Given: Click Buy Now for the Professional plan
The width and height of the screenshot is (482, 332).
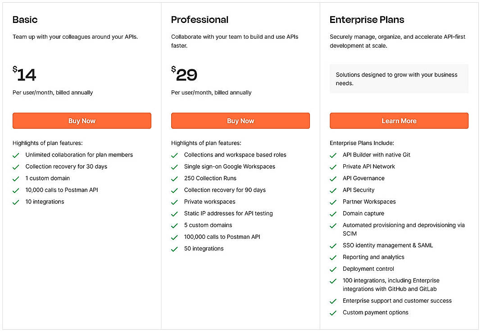Looking at the screenshot, I should pos(240,121).
